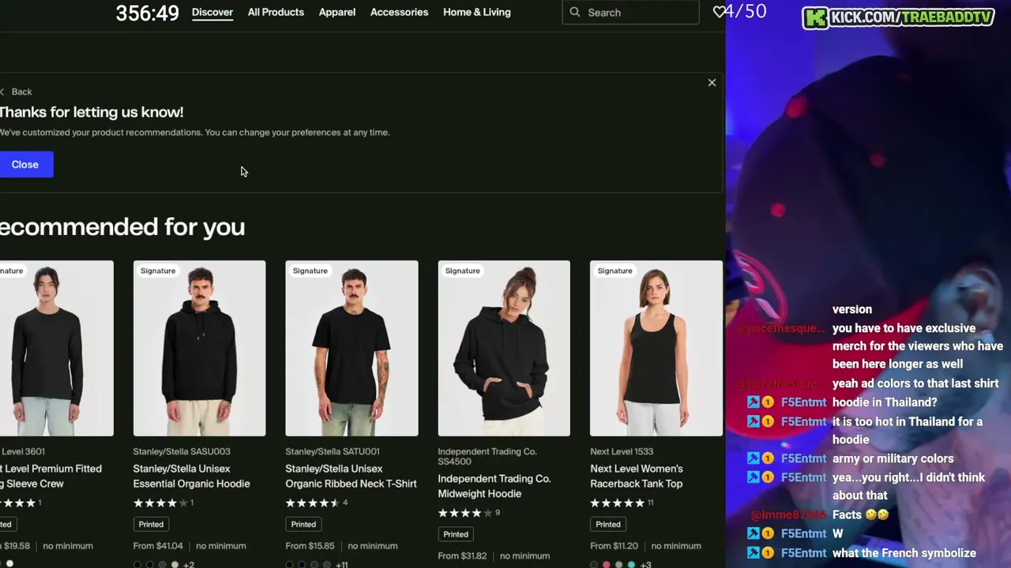
Task: Click the 'Recommended for you' section heading
Action: [x=122, y=227]
